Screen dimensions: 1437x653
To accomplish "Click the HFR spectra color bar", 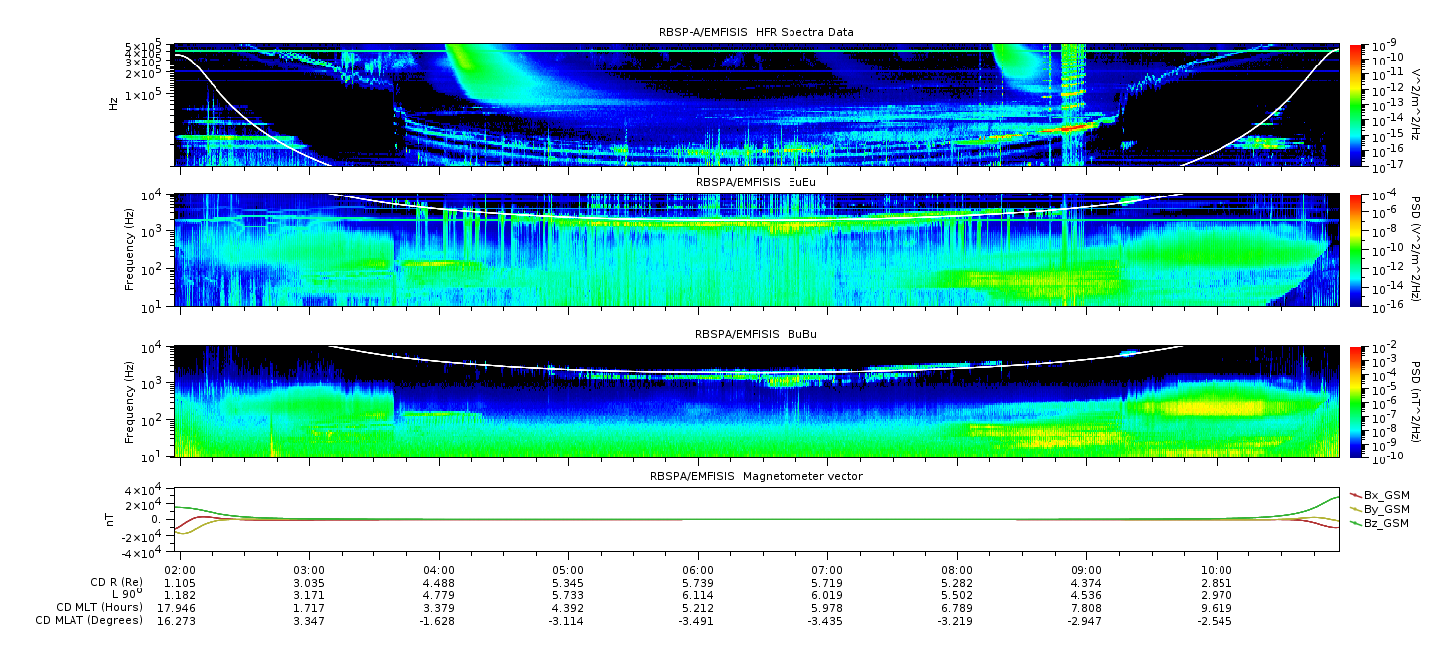I will click(1357, 104).
